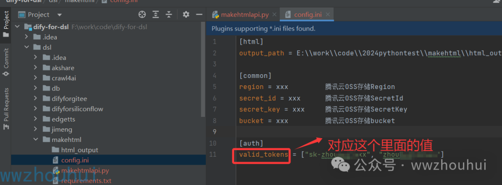
Task: Open the Project view type dropdown
Action: (x=59, y=15)
